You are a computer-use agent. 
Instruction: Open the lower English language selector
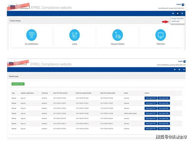point(182,61)
